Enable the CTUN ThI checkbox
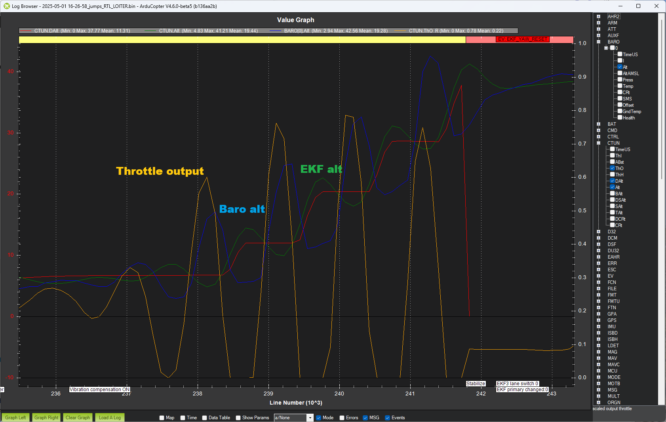 point(613,155)
